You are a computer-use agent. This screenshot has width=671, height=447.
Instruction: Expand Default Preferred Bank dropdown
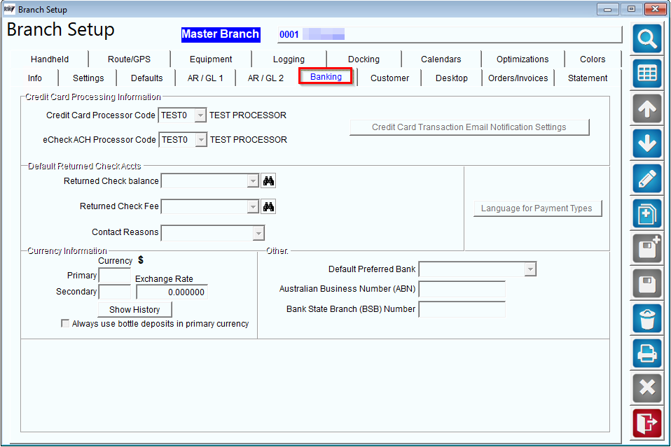point(530,269)
